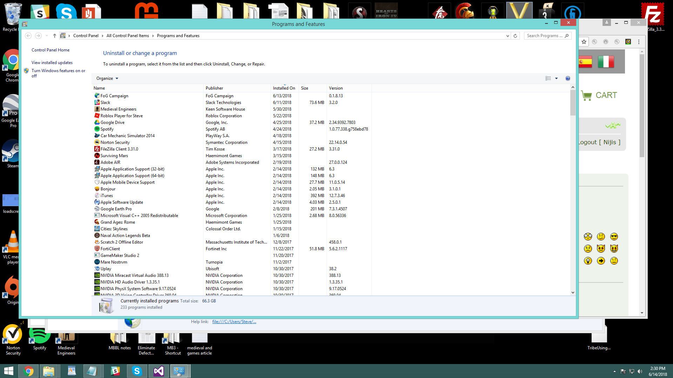Click the Google Drive icon in program list
The image size is (673, 378).
97,122
